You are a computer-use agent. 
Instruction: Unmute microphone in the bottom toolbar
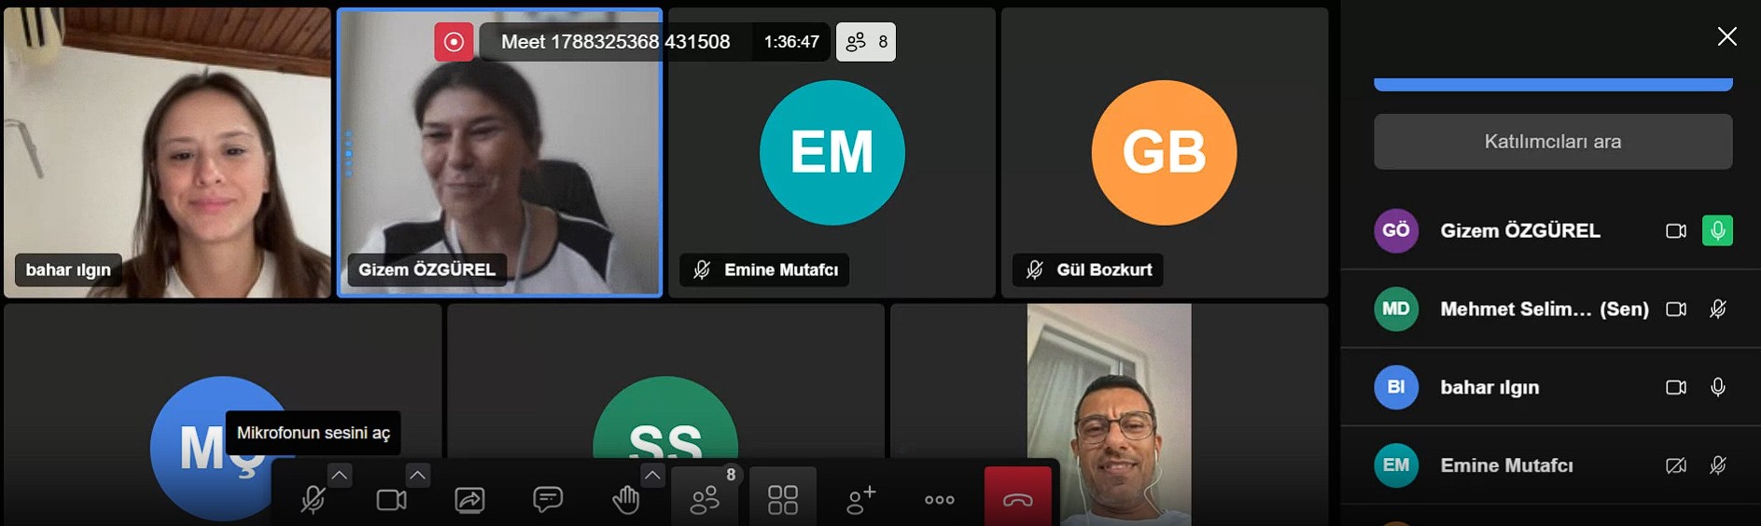[x=313, y=500]
